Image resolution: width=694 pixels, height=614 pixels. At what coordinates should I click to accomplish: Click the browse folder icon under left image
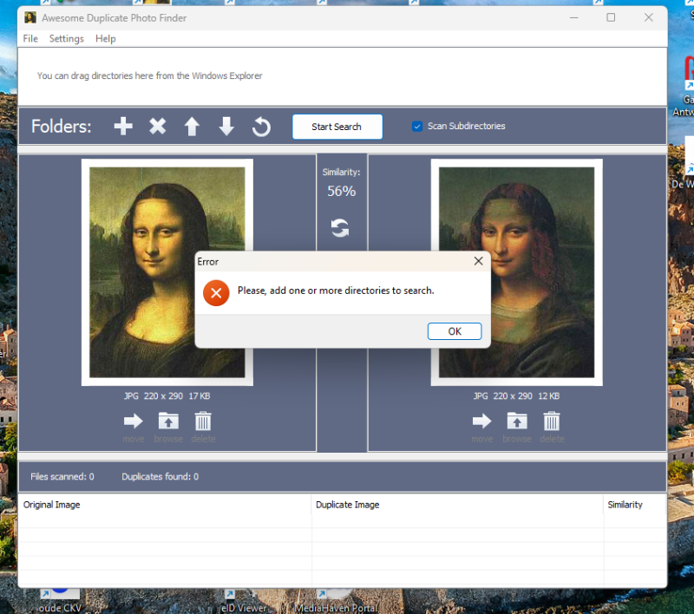coord(168,421)
